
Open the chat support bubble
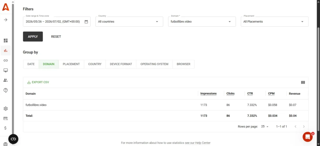coord(308,137)
